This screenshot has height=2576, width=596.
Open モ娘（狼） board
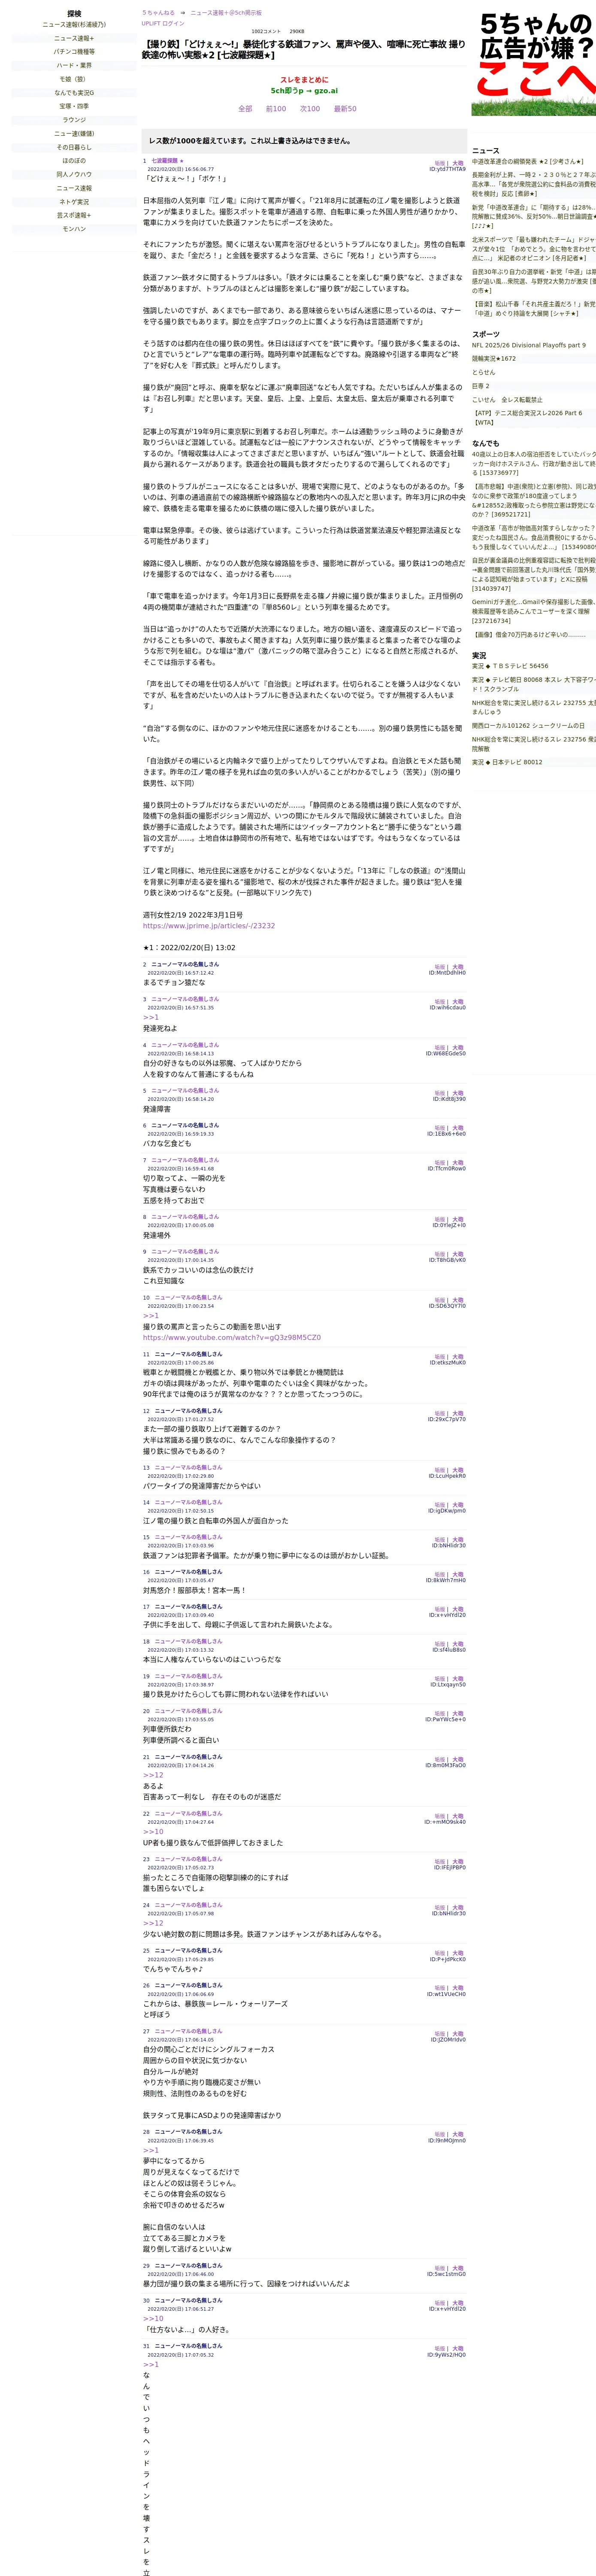coord(74,79)
